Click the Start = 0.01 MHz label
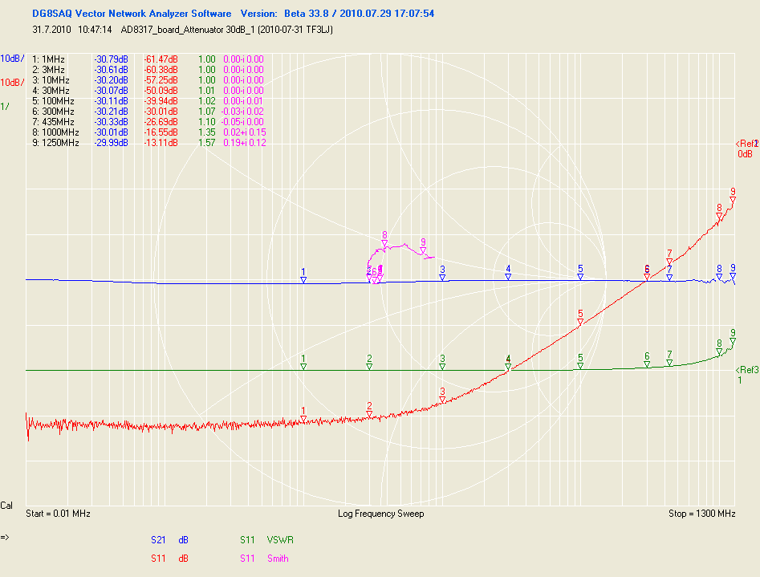 point(58,514)
